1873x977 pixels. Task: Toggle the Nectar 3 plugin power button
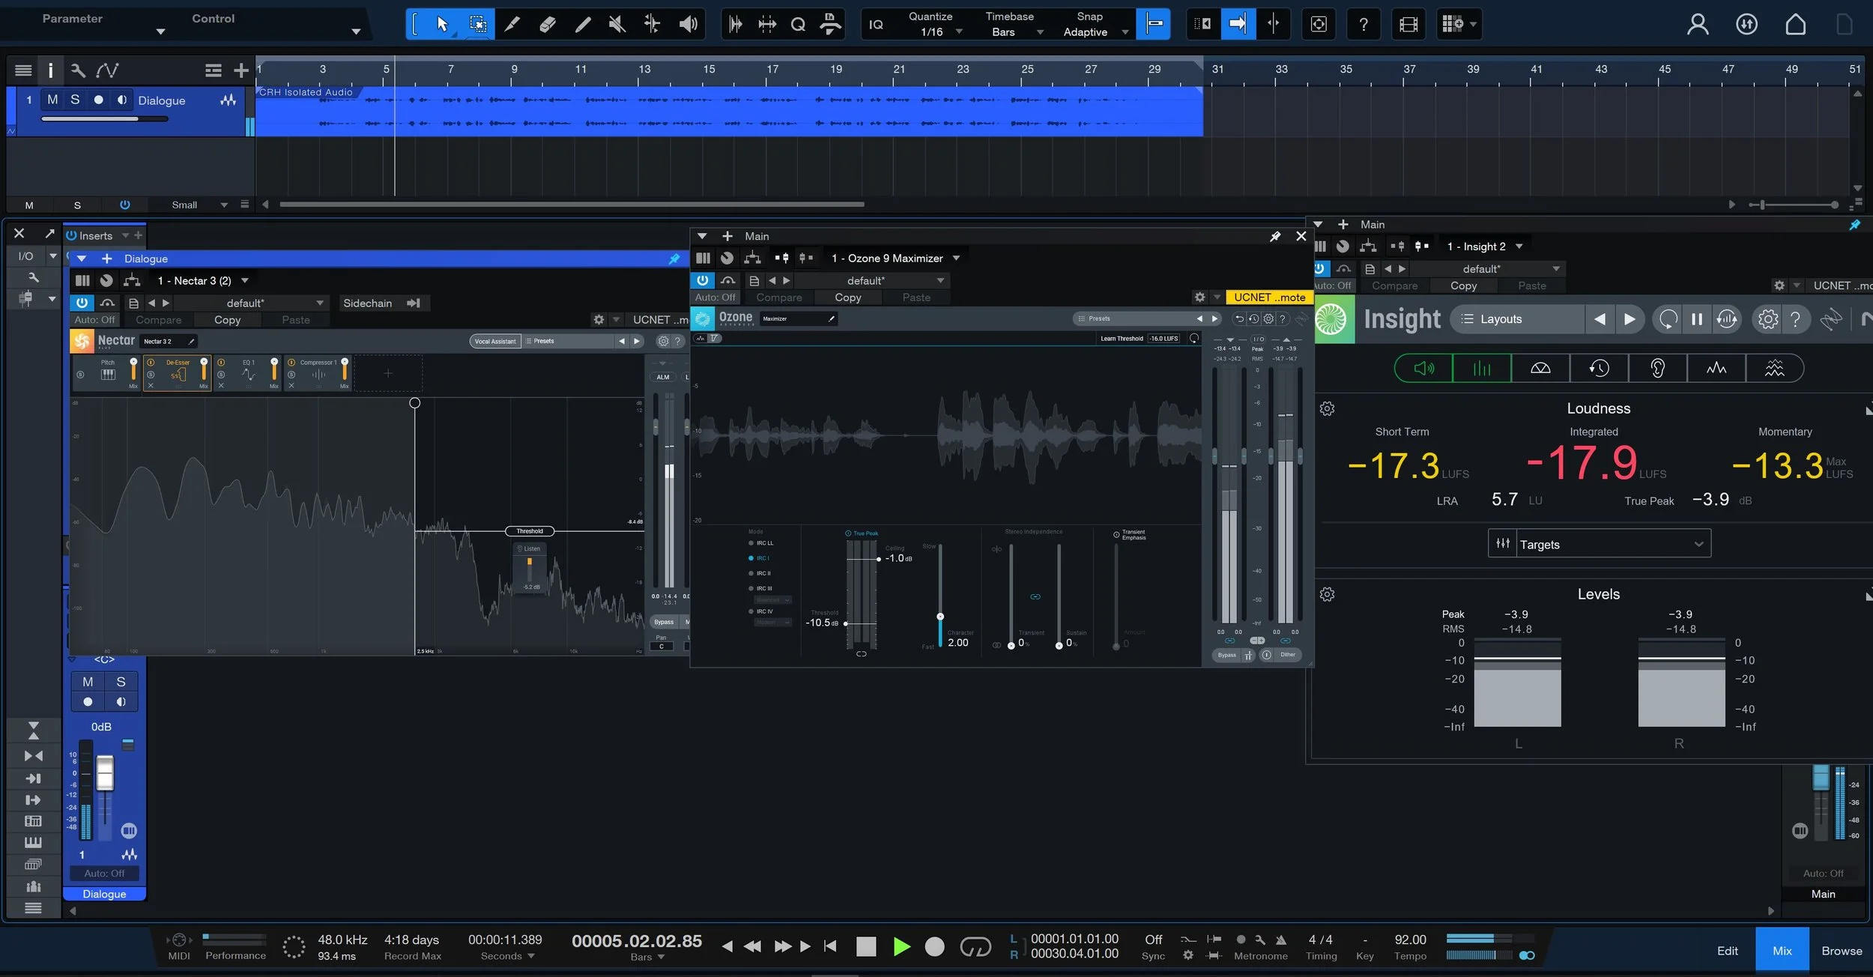[82, 303]
